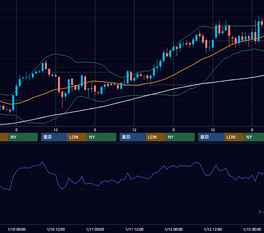Click the 1/11 12:00 date label
264x233 pixels.
tap(134, 229)
